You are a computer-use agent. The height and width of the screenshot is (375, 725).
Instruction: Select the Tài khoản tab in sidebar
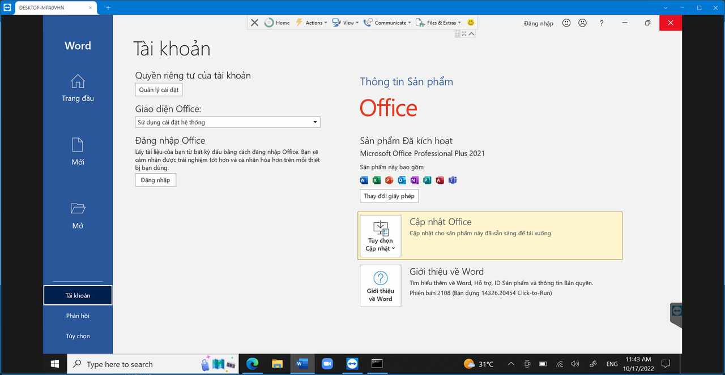click(x=78, y=295)
